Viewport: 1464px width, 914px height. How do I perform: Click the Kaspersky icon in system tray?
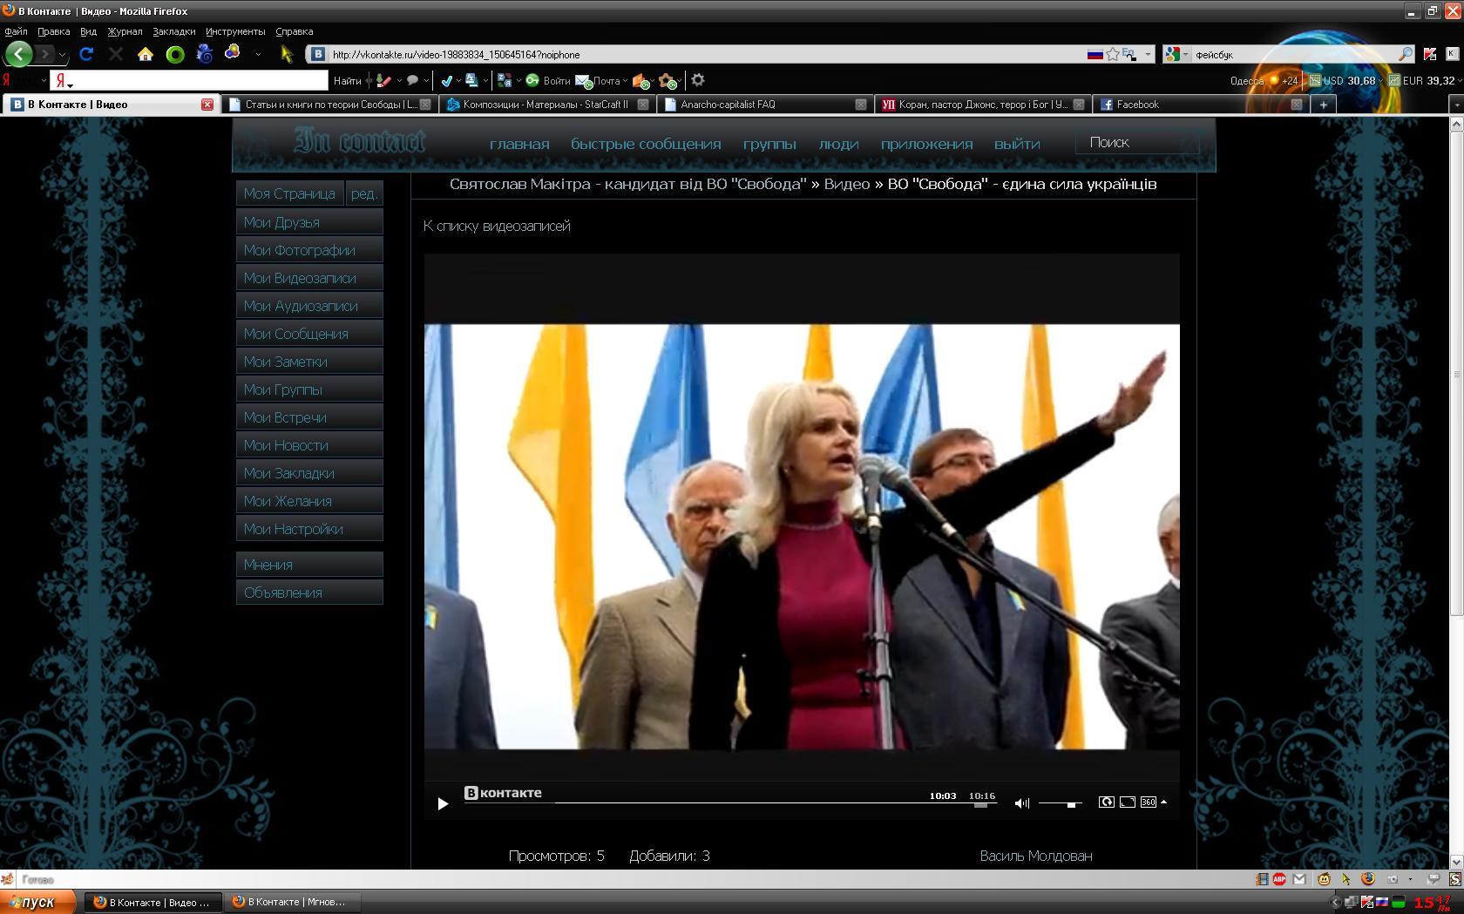1367,902
